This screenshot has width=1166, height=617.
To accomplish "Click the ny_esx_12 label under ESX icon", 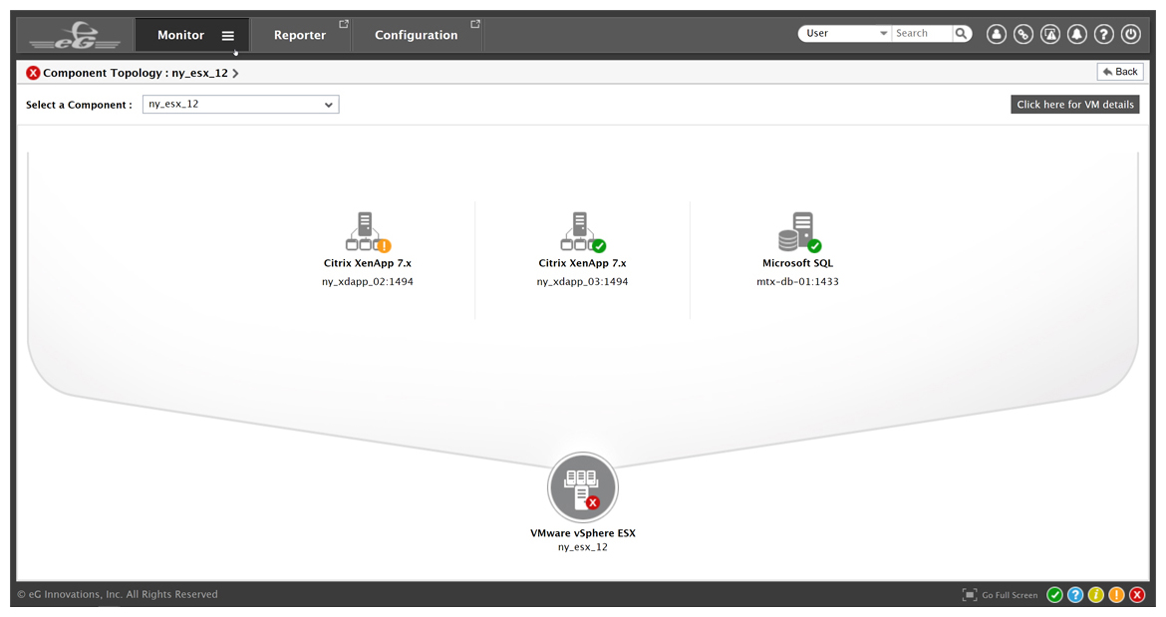I will coord(583,547).
